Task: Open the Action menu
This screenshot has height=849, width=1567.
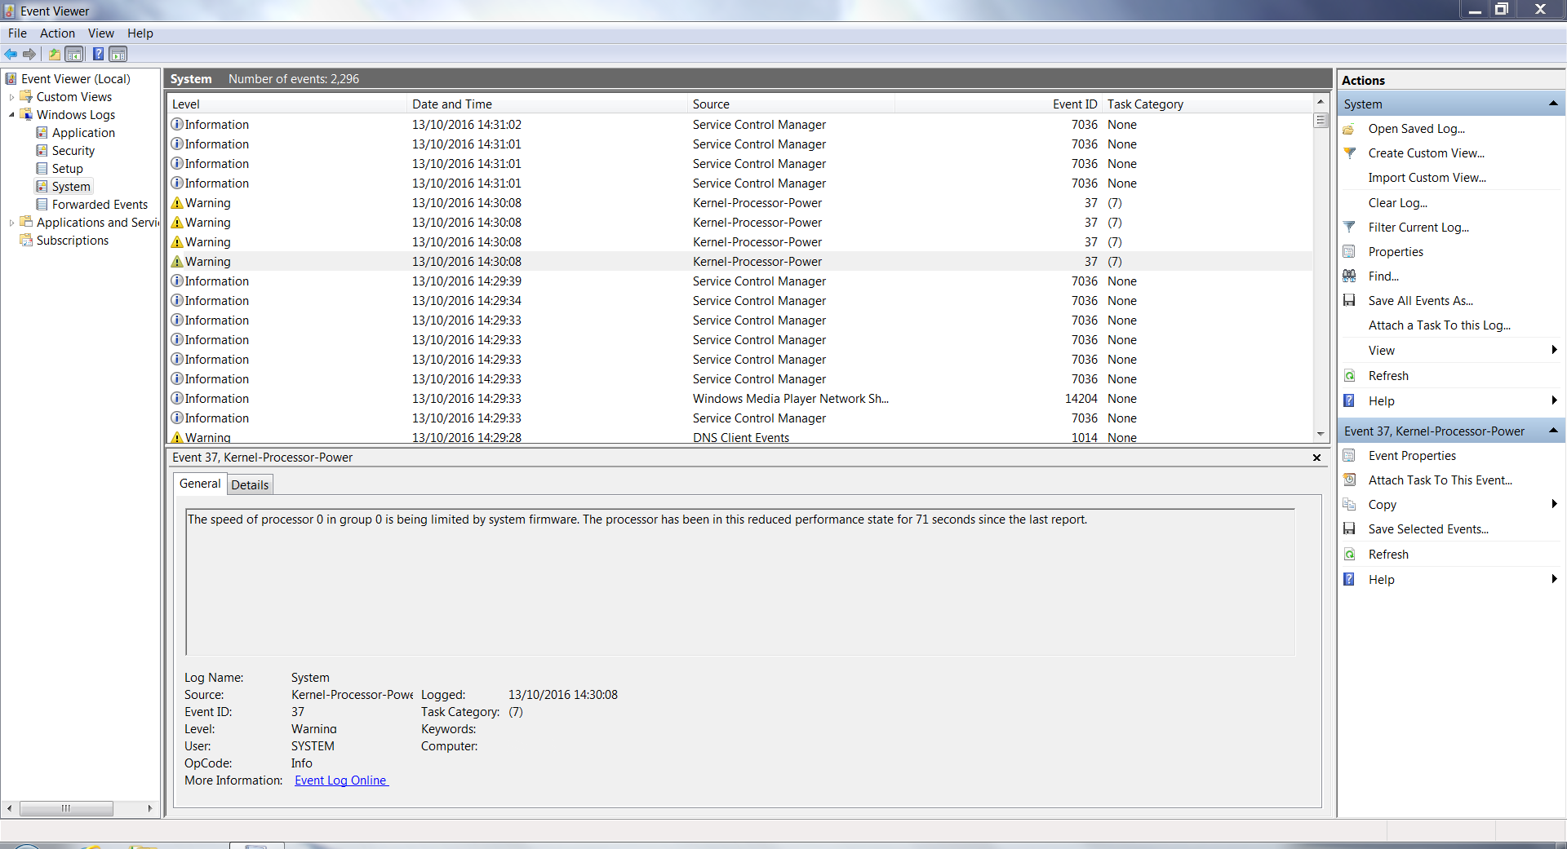Action: 57,33
